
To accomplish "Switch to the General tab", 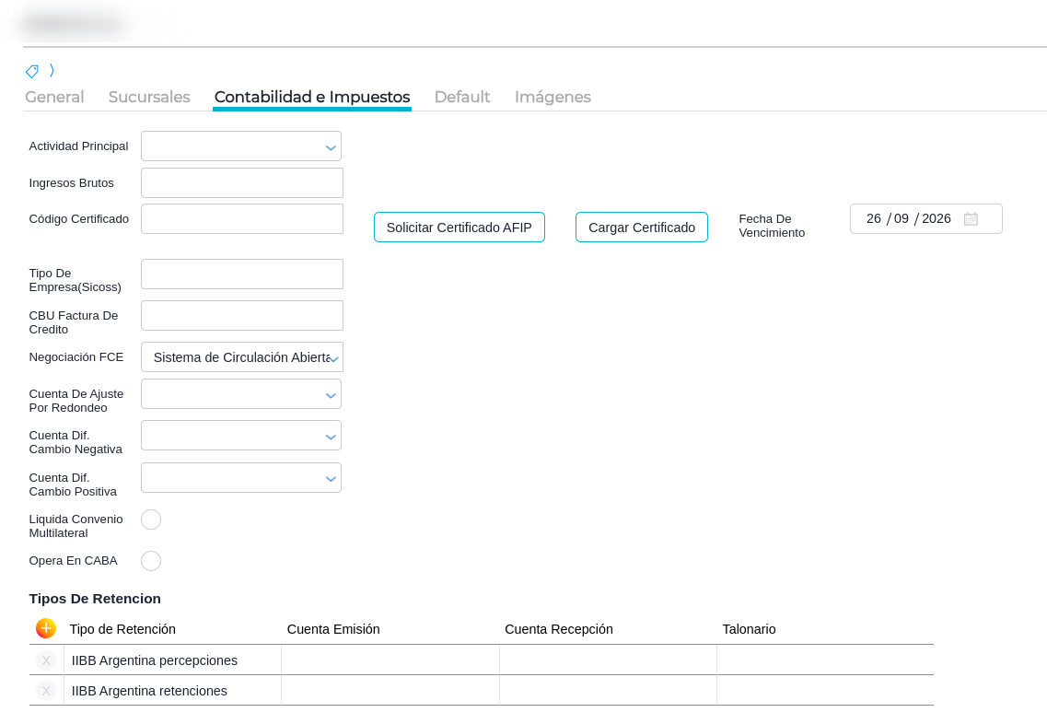I will (x=54, y=97).
